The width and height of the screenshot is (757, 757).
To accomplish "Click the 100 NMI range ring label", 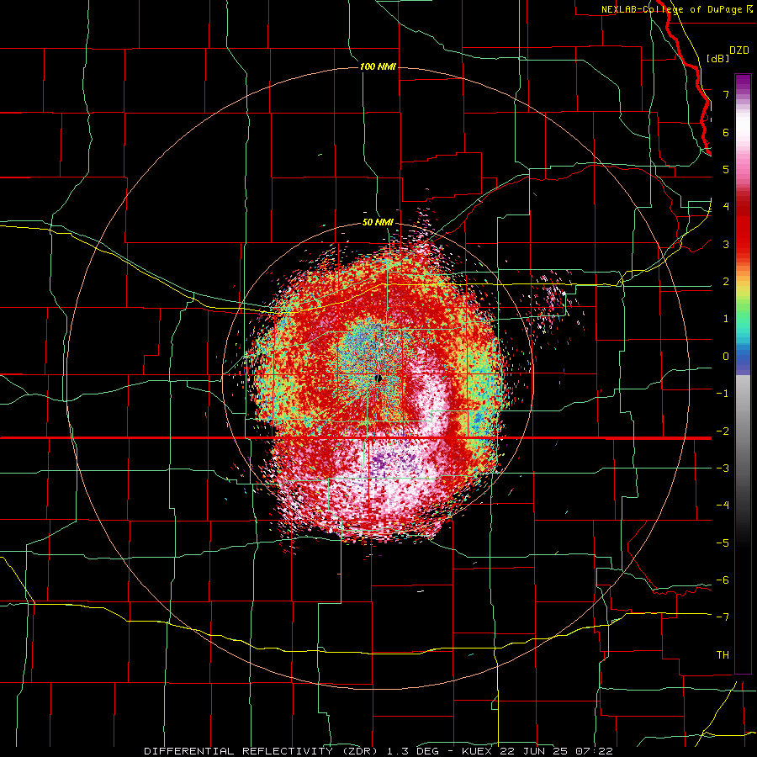I will 378,66.
